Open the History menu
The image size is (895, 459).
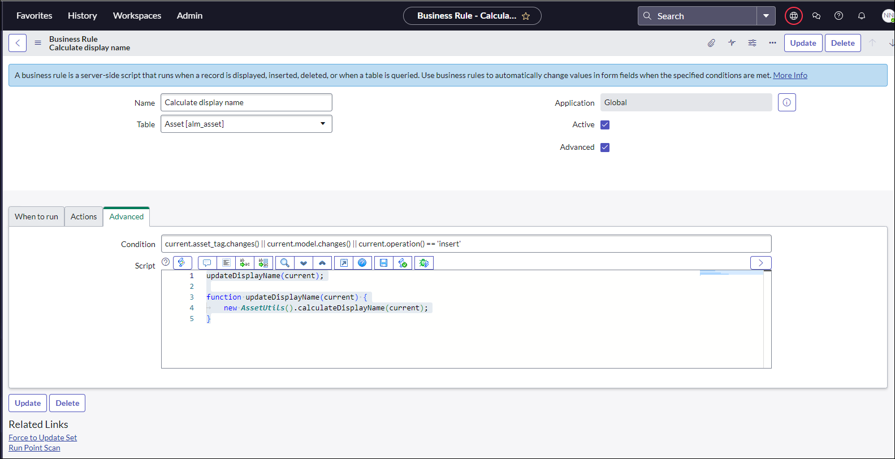tap(83, 16)
